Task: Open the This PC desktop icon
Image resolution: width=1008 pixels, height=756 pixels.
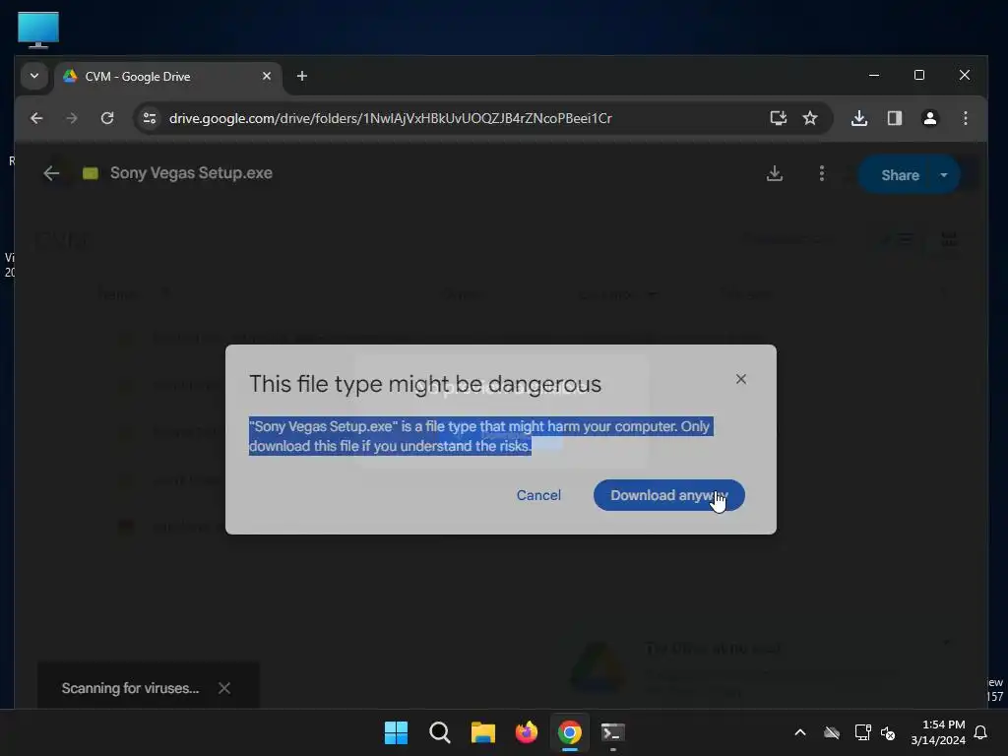Action: coord(38,30)
